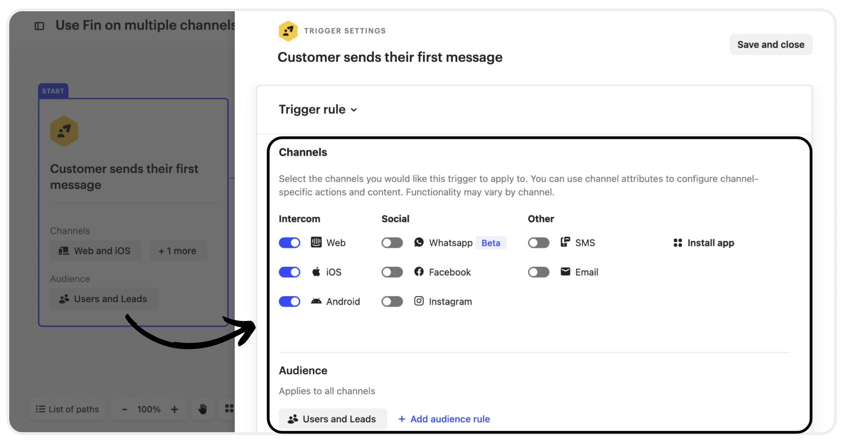Click the 100% zoom level

click(149, 409)
